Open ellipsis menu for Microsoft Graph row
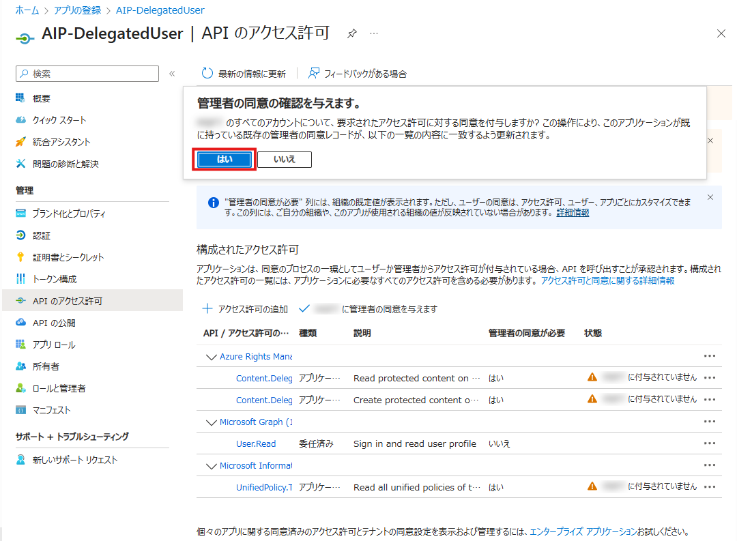Image resolution: width=737 pixels, height=541 pixels. (710, 421)
